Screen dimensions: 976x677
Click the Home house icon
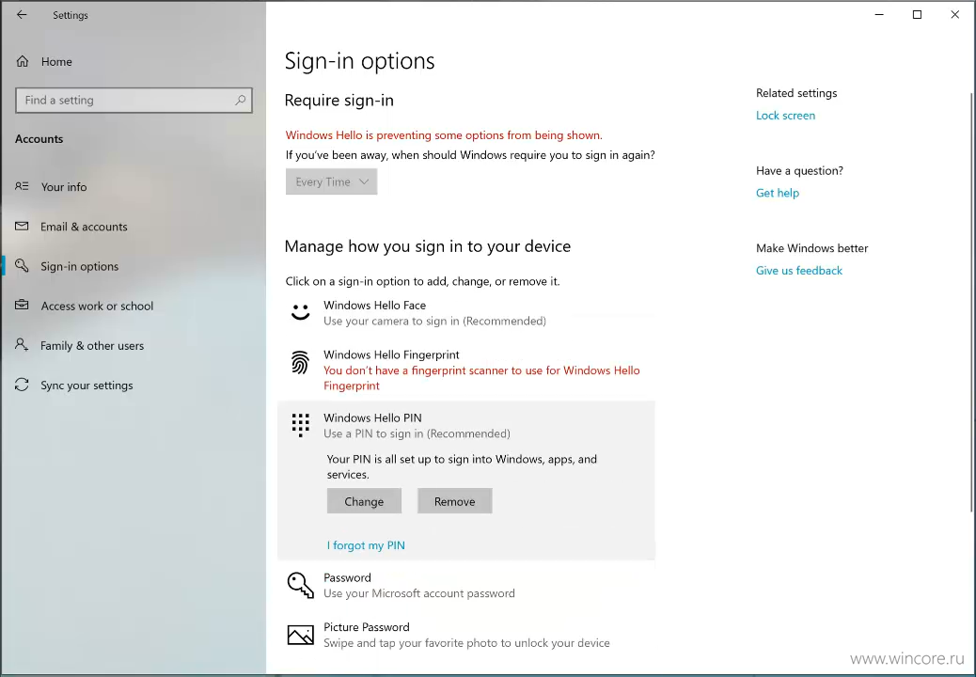(23, 61)
